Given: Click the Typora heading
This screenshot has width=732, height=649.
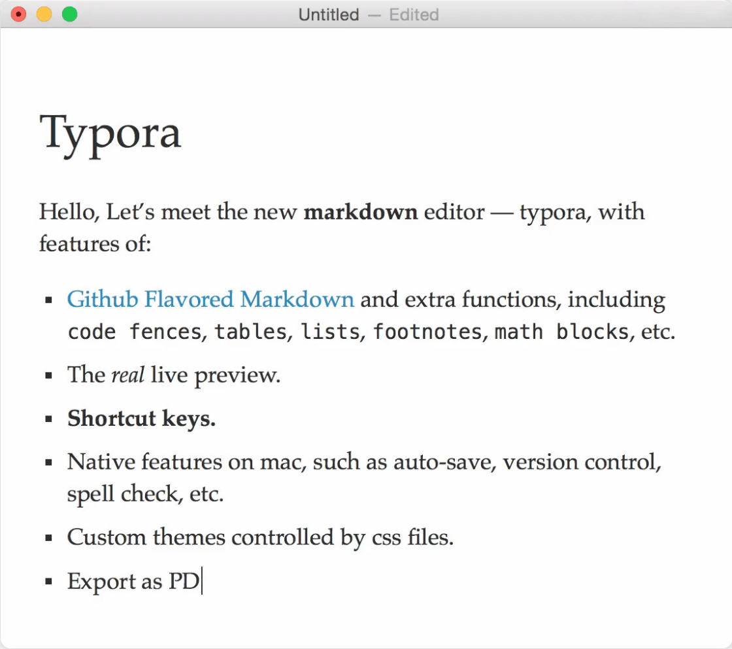Looking at the screenshot, I should [x=110, y=132].
